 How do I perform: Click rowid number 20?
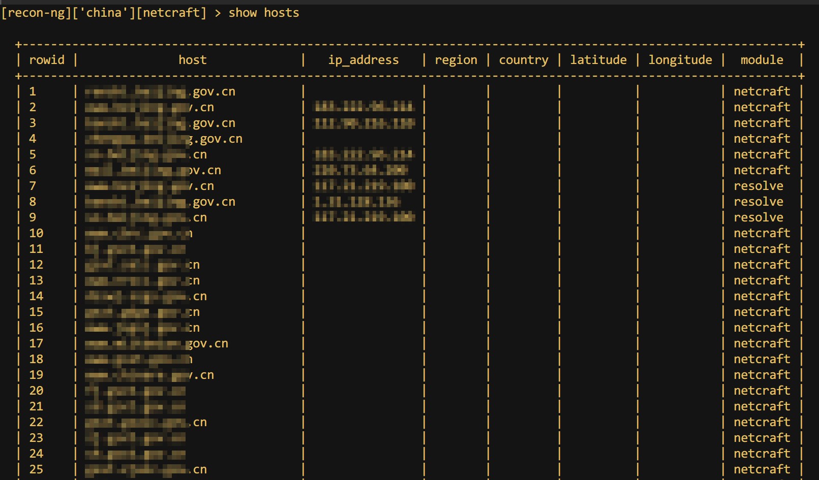click(x=36, y=391)
